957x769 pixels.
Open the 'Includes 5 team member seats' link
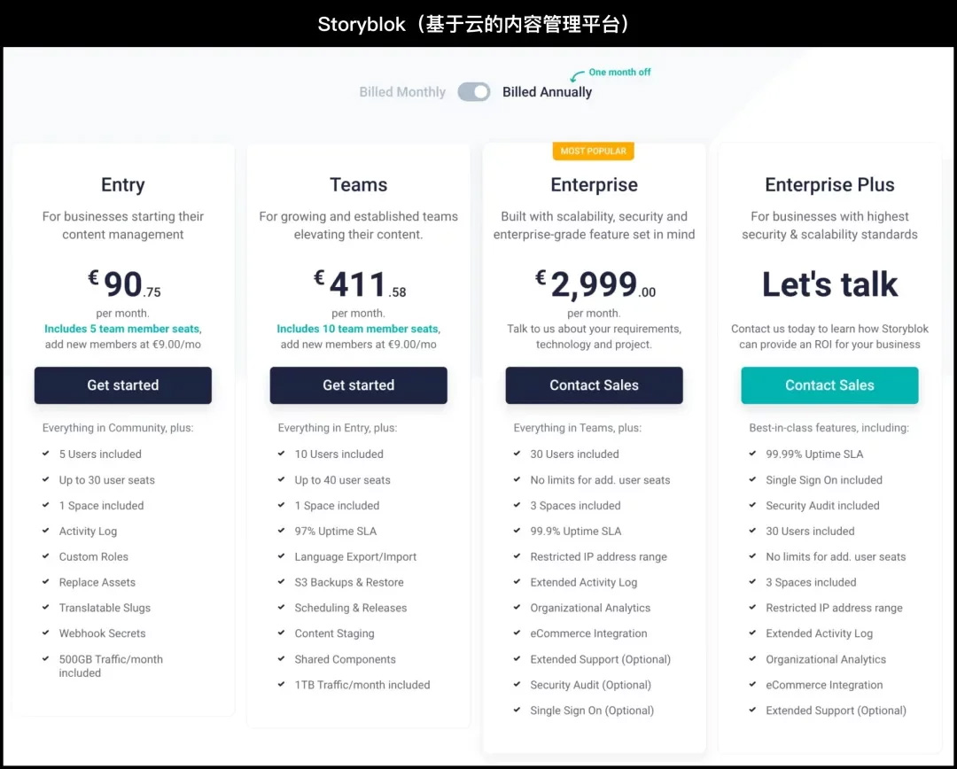point(122,329)
